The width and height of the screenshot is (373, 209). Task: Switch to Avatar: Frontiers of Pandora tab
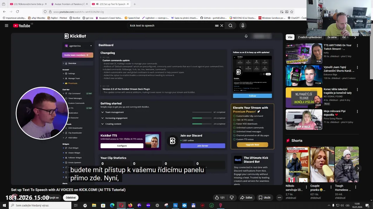coord(69,4)
